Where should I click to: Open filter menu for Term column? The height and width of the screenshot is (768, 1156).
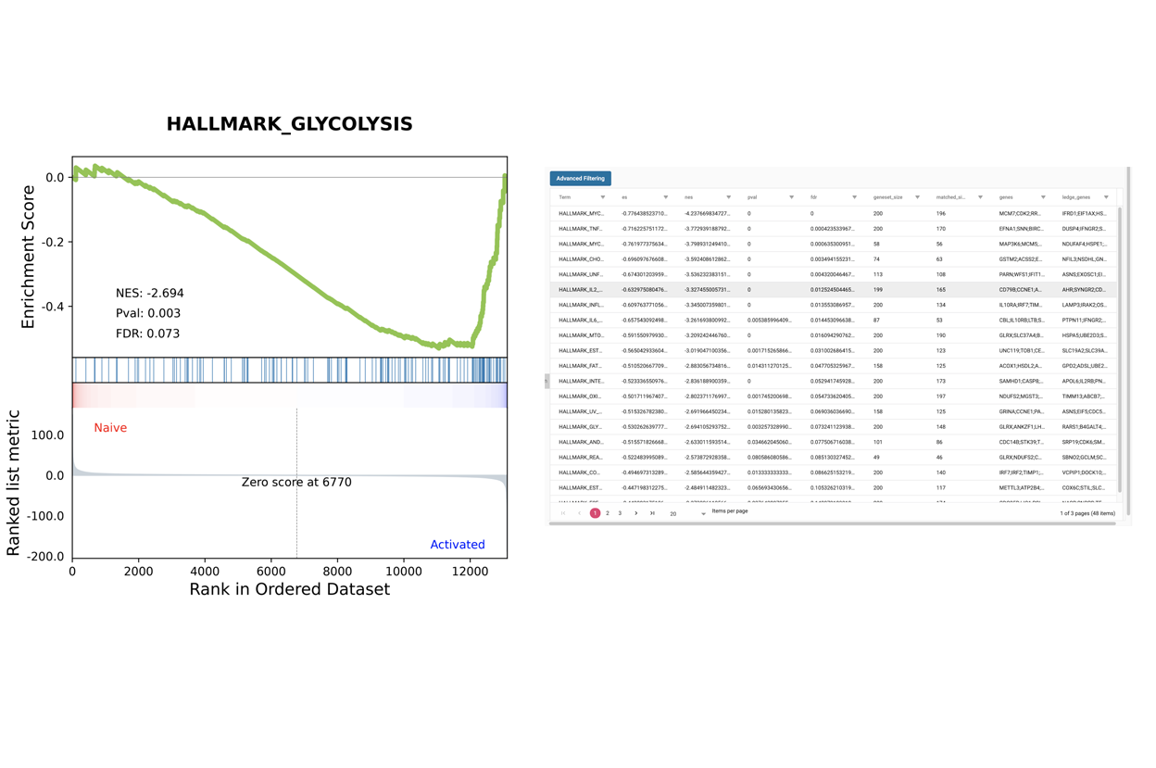(x=603, y=197)
